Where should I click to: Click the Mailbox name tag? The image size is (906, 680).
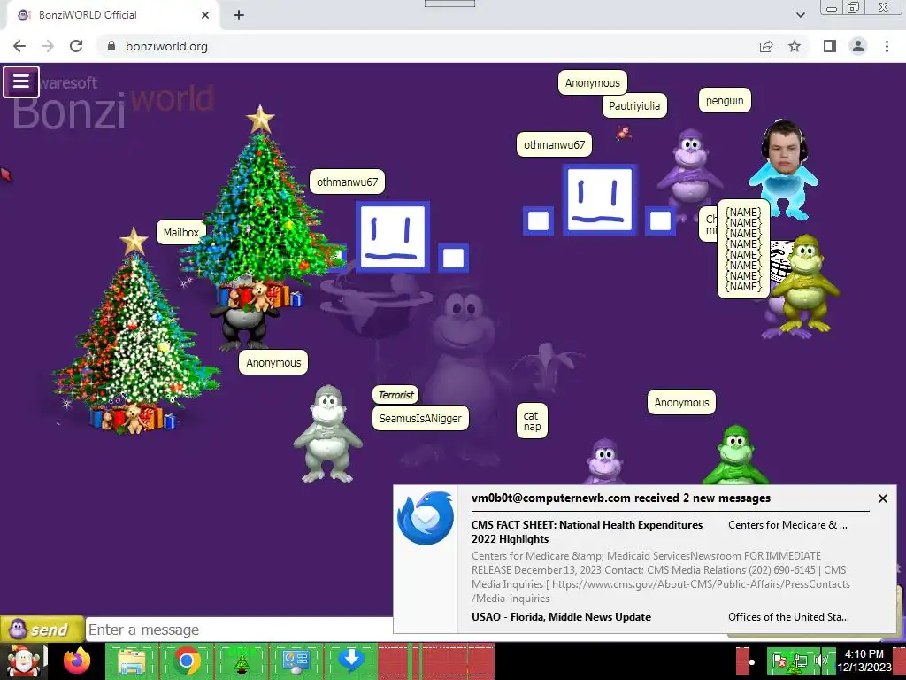[180, 233]
